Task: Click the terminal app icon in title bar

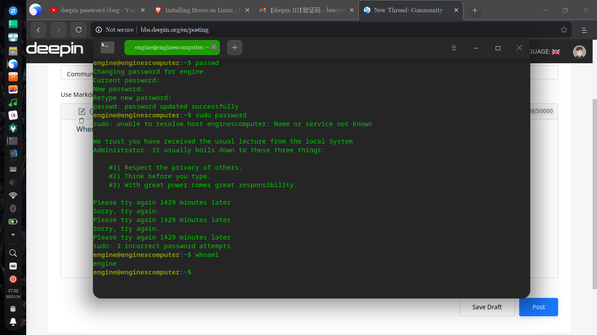Action: (x=107, y=48)
